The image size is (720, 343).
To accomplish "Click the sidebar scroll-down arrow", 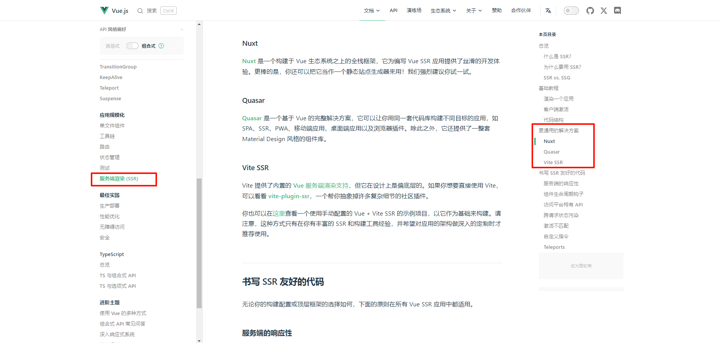I will click(x=199, y=340).
